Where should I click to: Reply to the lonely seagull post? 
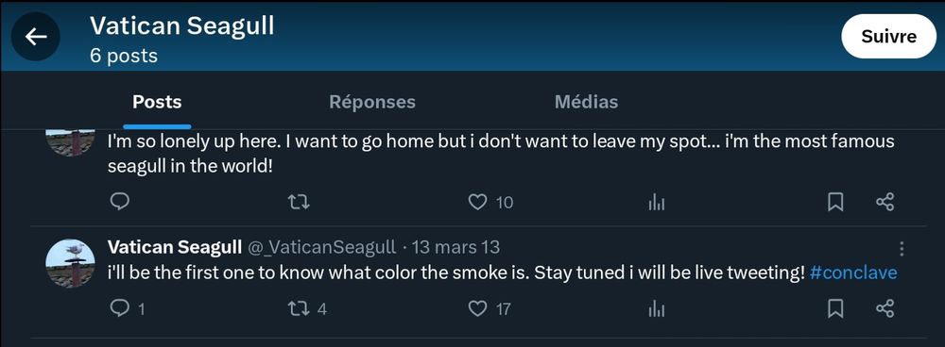[120, 202]
